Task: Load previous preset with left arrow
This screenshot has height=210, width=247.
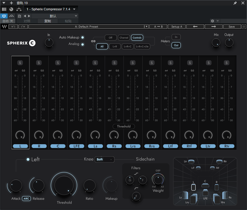Action: [x=195, y=26]
